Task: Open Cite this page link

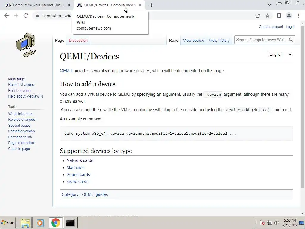Action: (x=19, y=148)
